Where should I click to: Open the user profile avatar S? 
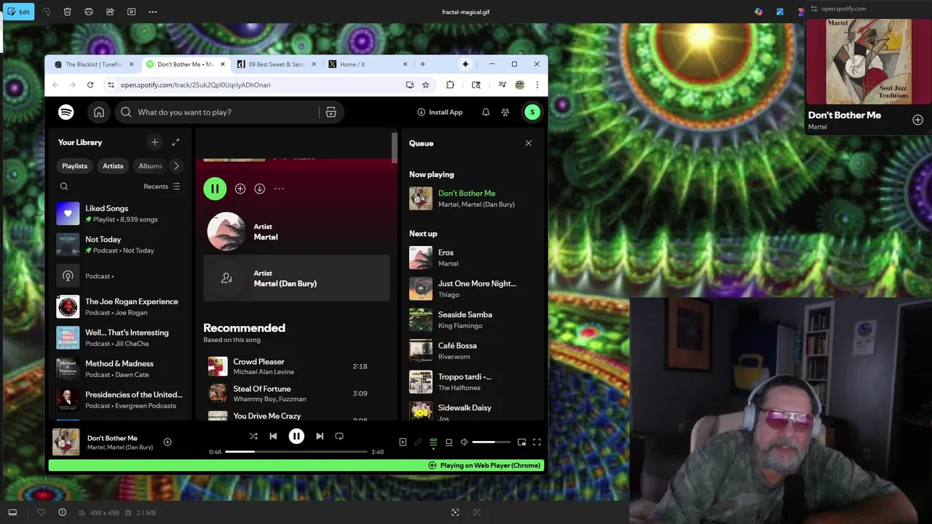tap(532, 112)
